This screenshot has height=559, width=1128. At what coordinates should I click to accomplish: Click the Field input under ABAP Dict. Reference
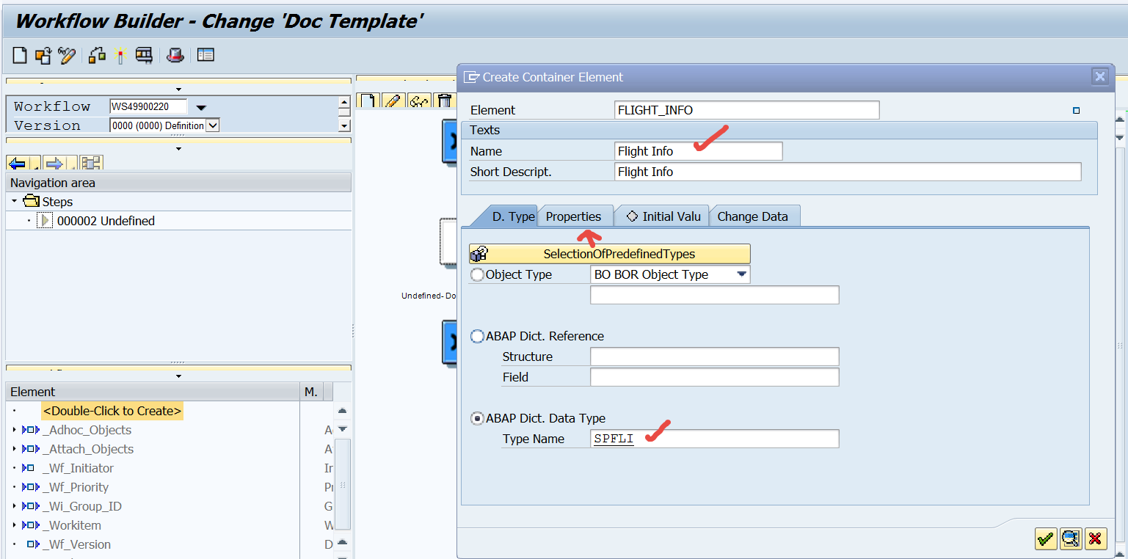tap(714, 377)
